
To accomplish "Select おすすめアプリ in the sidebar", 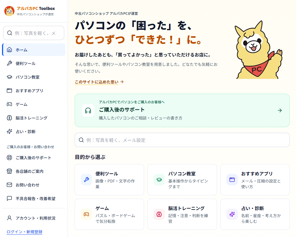I will click(x=34, y=91).
